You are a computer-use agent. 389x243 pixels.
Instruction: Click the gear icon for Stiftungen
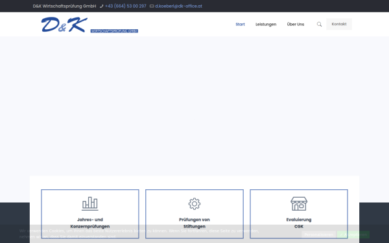[x=194, y=204]
